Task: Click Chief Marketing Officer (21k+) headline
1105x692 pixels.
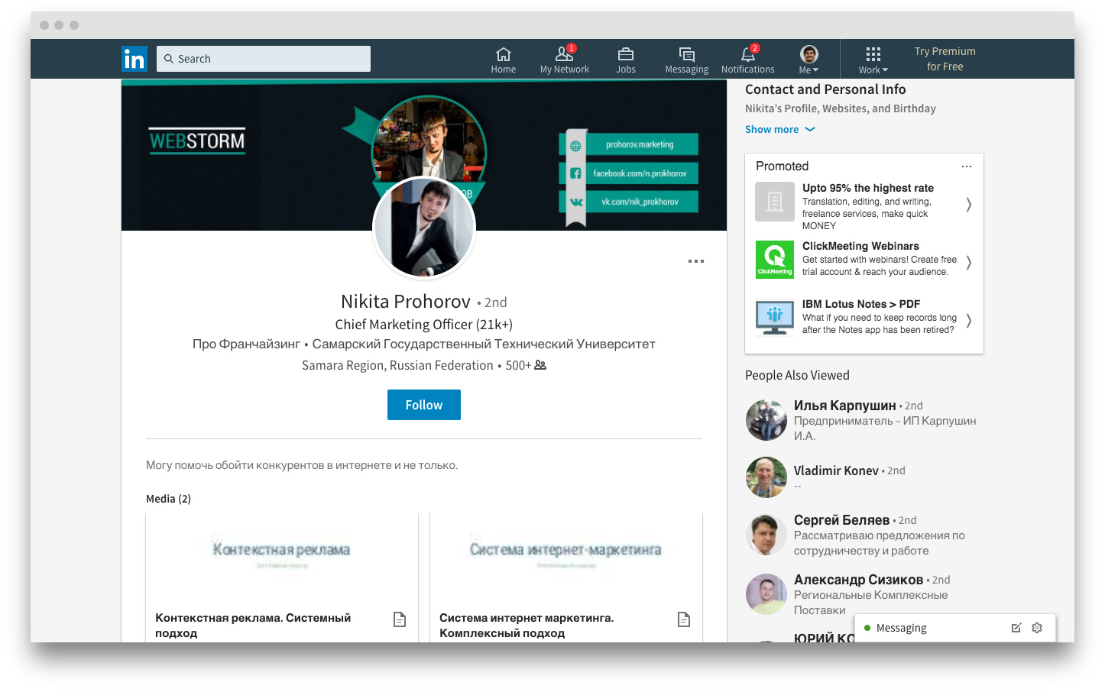Action: (424, 325)
